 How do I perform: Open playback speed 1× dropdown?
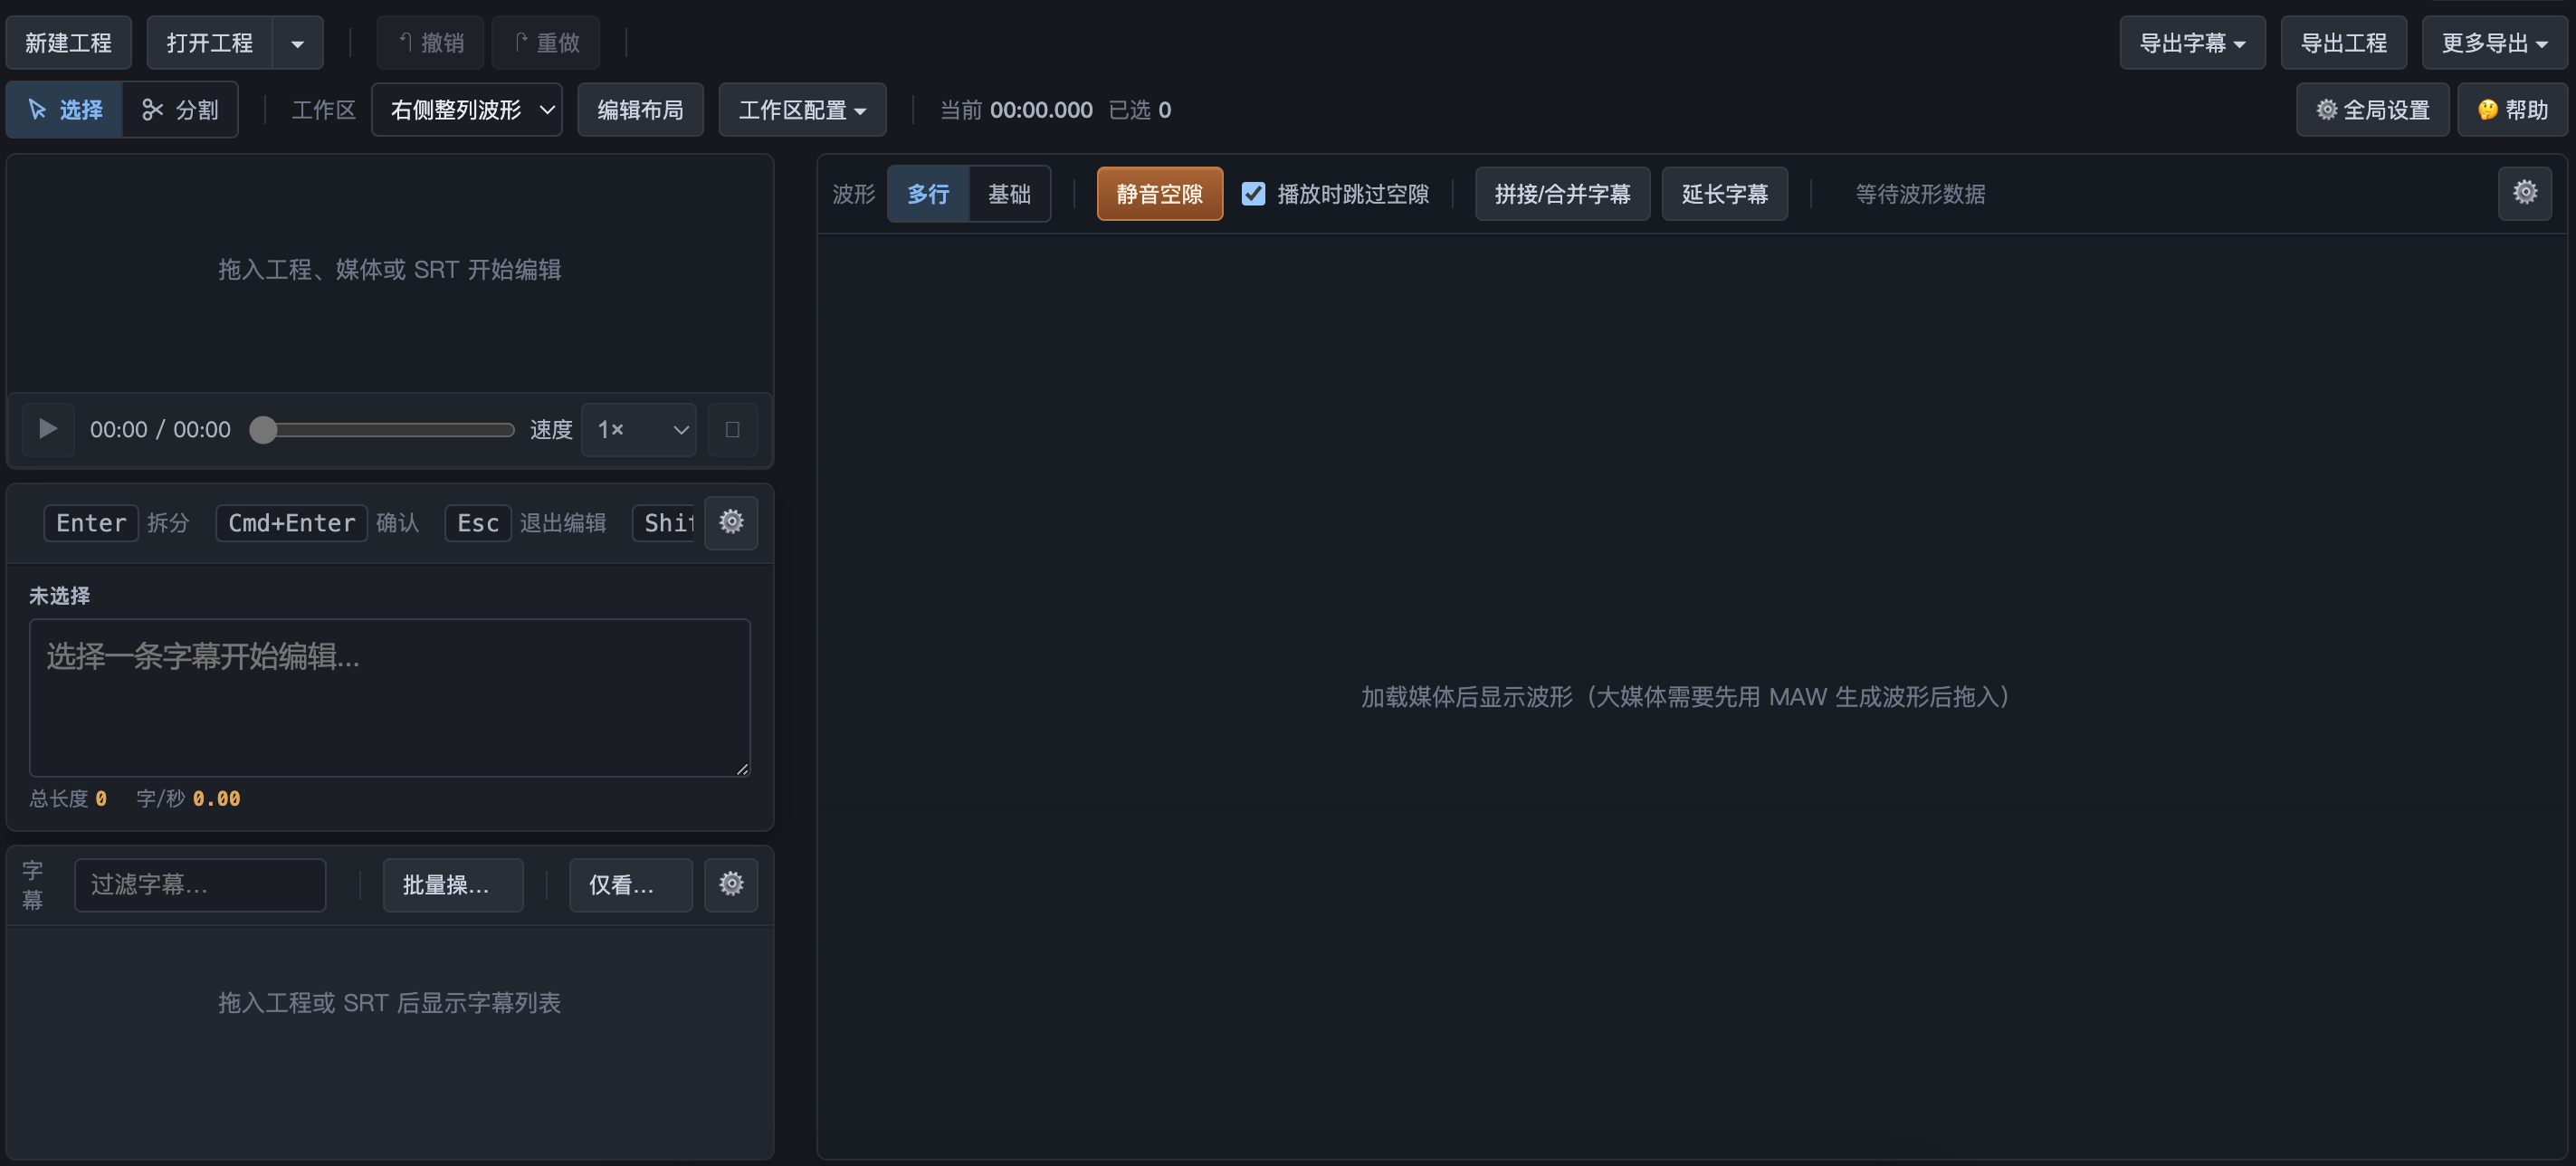pyautogui.click(x=639, y=429)
